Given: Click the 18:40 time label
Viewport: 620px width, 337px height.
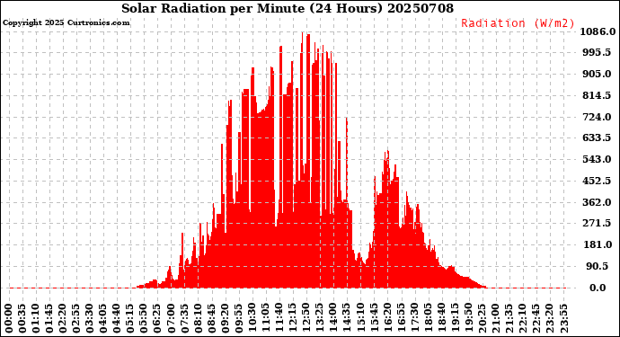Looking at the screenshot, I should [442, 319].
